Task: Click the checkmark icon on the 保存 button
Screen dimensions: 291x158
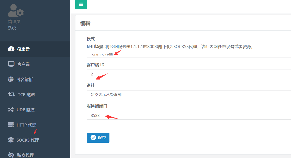Action: click(93, 138)
